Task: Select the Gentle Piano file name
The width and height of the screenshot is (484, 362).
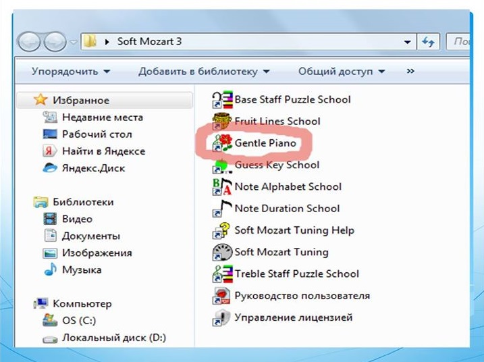Action: tap(265, 143)
